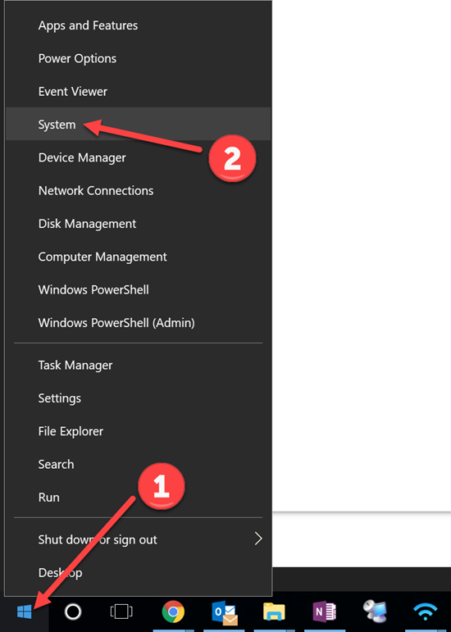Start Windows PowerShell (non-admin)
This screenshot has height=632, width=451.
tap(139, 290)
